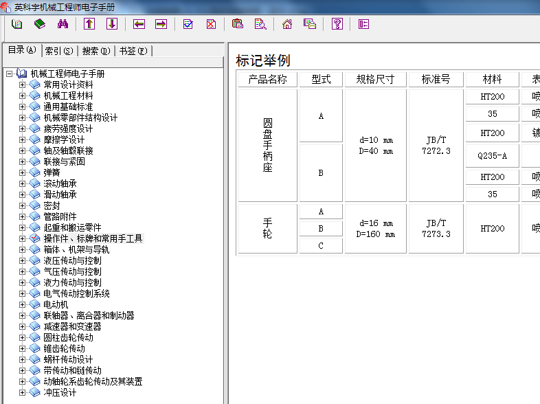Click the book icon beside 弹簧
The image size is (540, 404).
click(35, 172)
